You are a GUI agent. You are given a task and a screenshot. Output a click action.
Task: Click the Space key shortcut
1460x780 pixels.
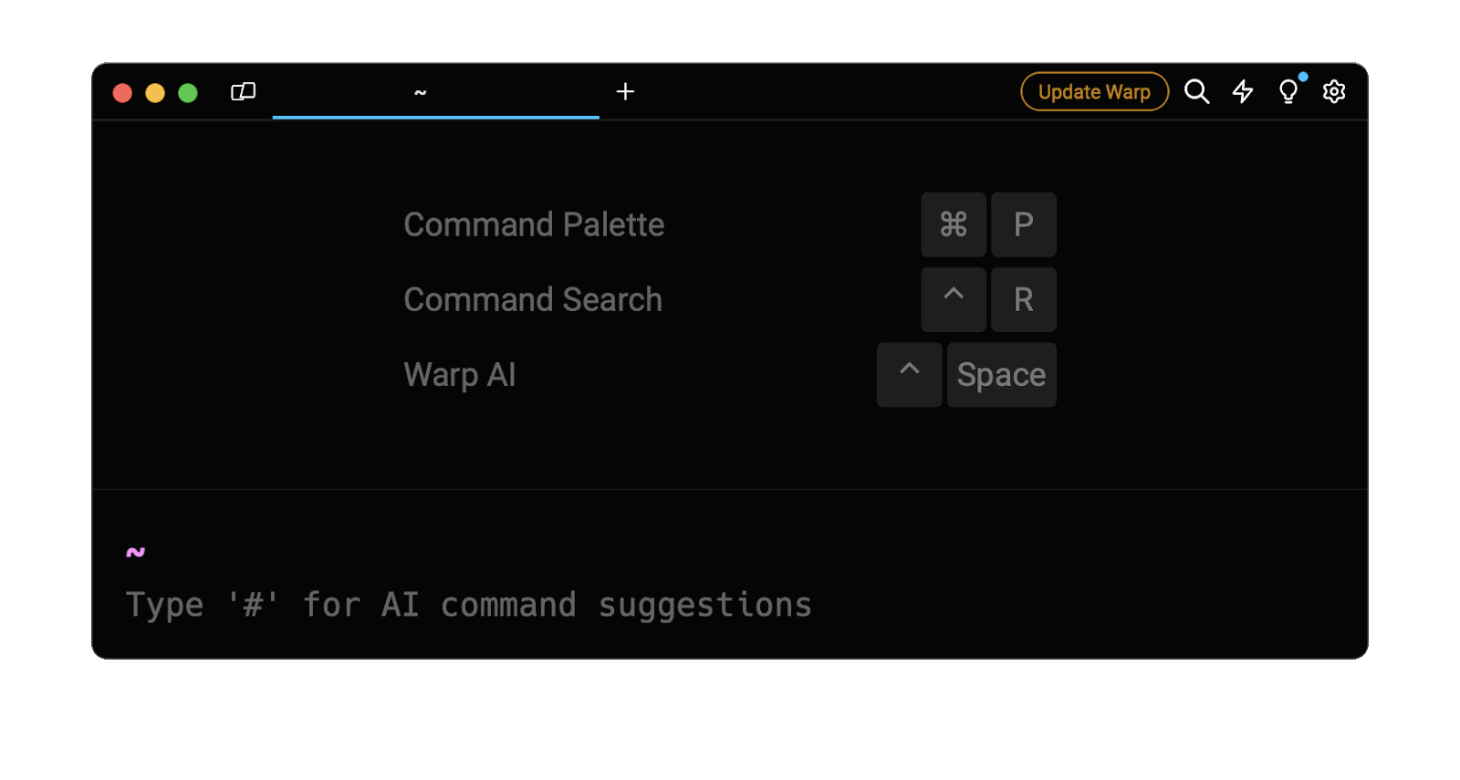pos(1001,375)
